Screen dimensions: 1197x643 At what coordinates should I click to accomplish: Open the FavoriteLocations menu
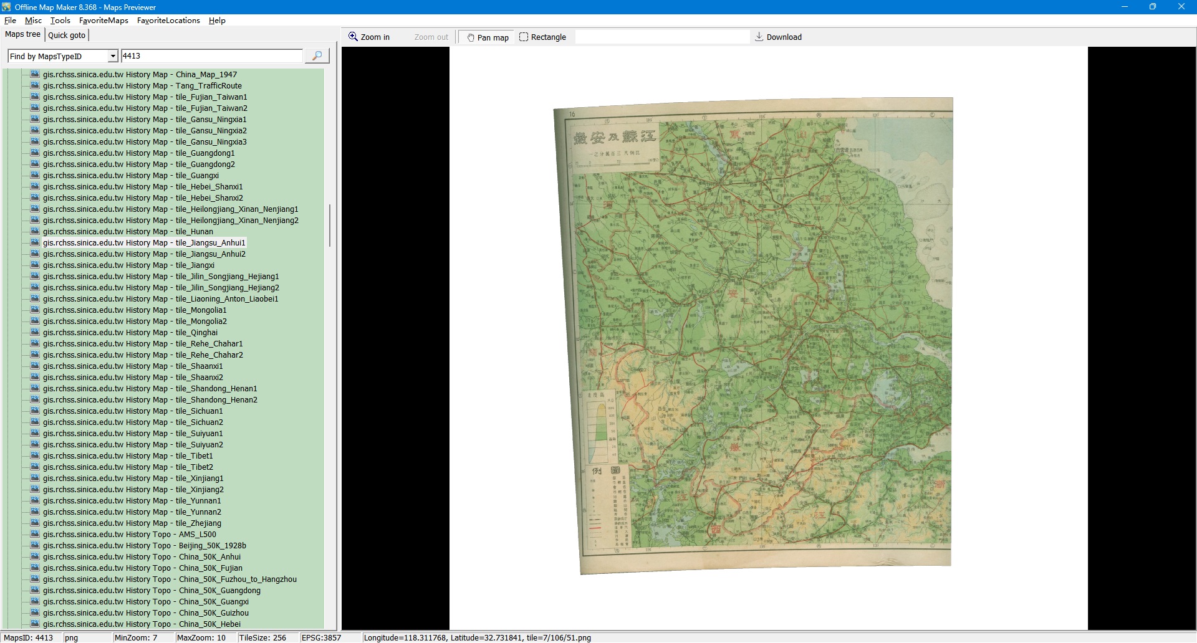[x=168, y=21]
